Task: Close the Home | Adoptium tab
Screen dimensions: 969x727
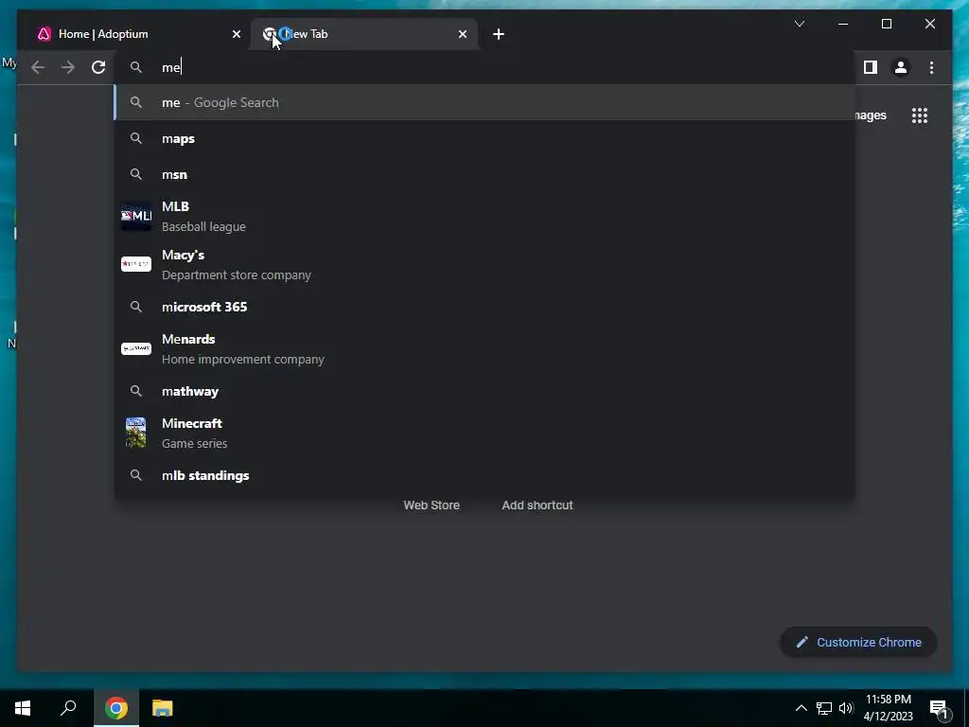Action: click(236, 34)
